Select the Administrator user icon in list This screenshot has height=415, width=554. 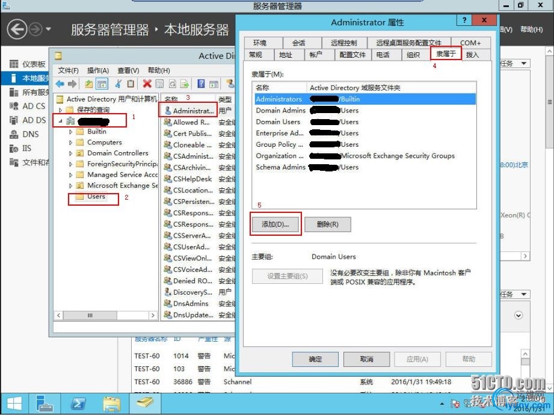pyautogui.click(x=168, y=111)
